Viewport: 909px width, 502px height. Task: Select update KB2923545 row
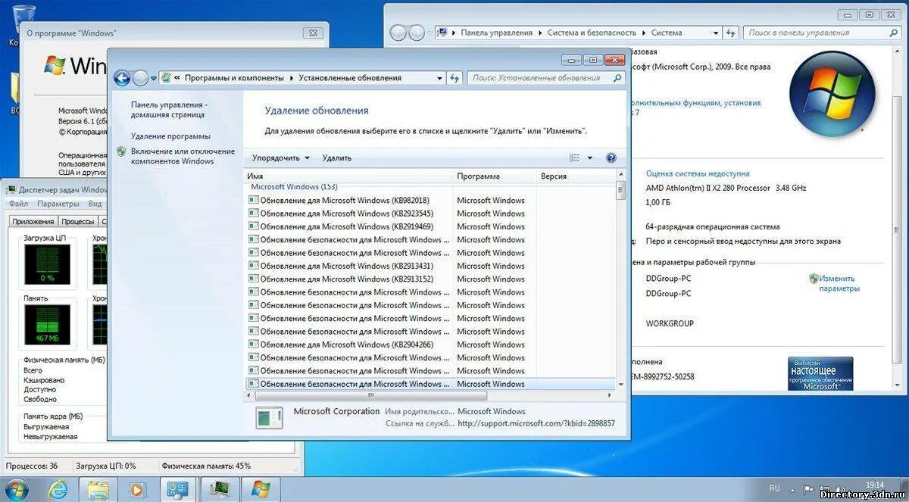(430, 214)
